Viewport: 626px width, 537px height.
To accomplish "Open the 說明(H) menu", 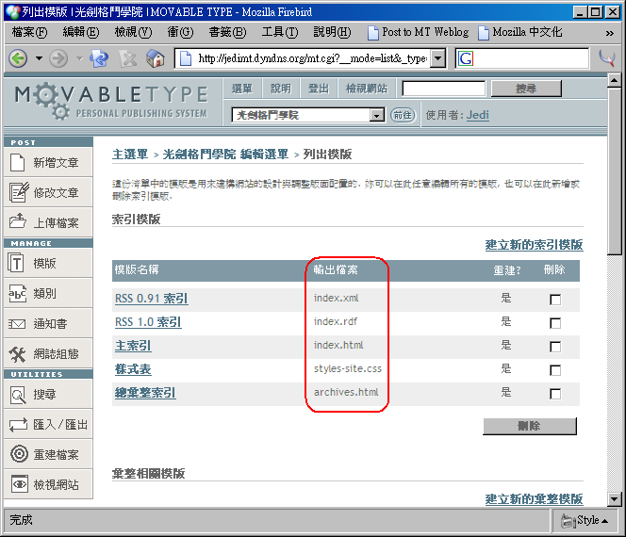I will point(332,32).
